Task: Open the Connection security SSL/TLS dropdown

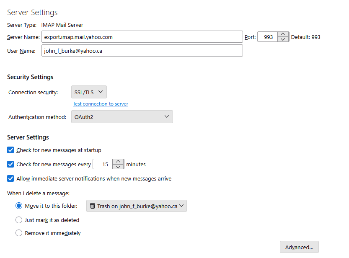Action: [88, 92]
